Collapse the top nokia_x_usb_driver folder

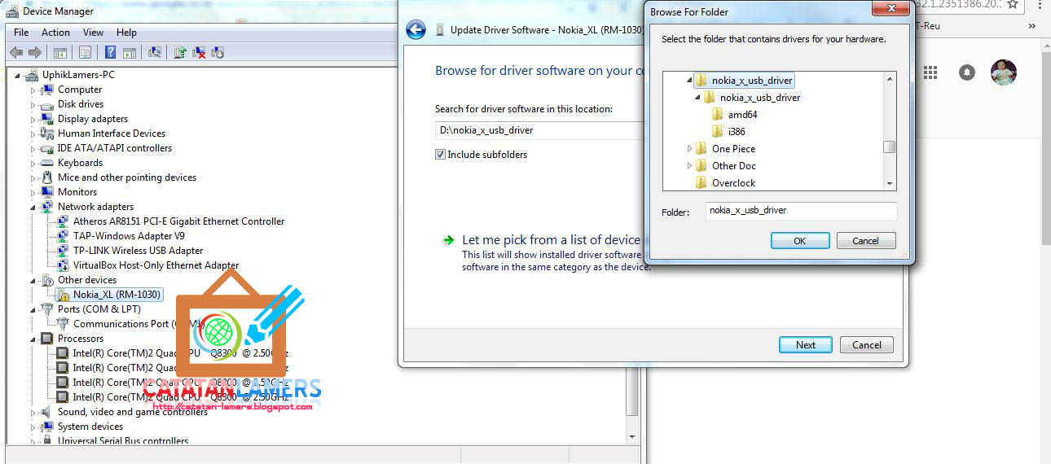pyautogui.click(x=690, y=81)
